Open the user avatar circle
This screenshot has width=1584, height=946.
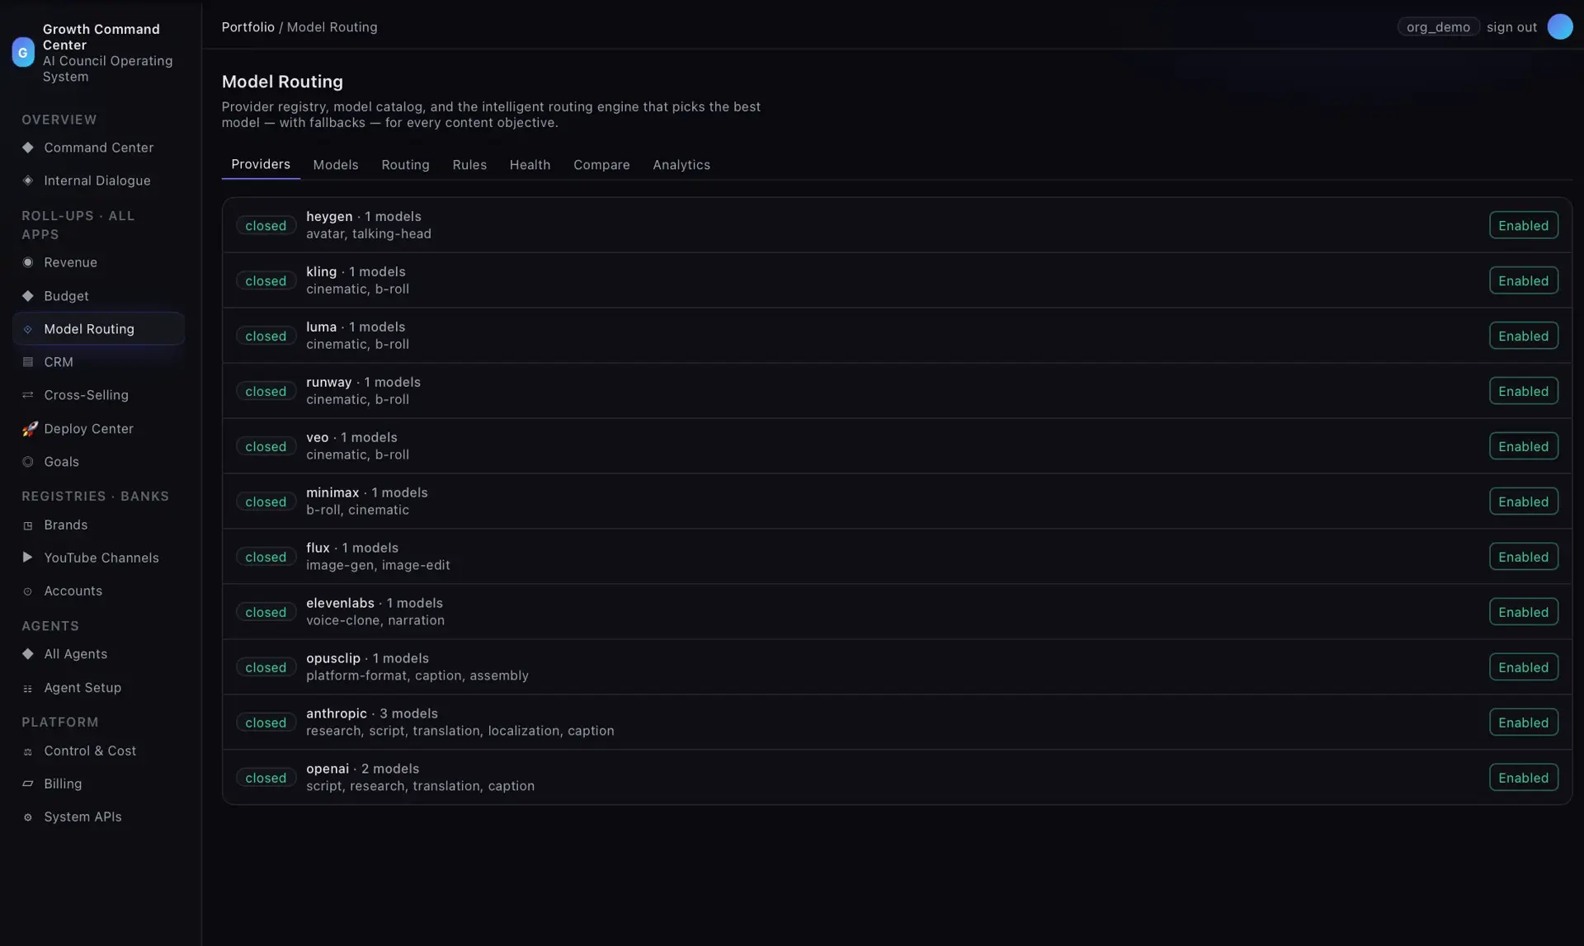pyautogui.click(x=1559, y=26)
